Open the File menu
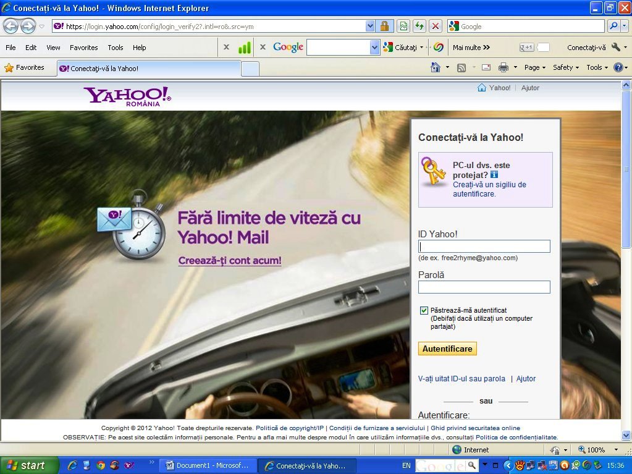Screen dimensions: 632x474 11,48
